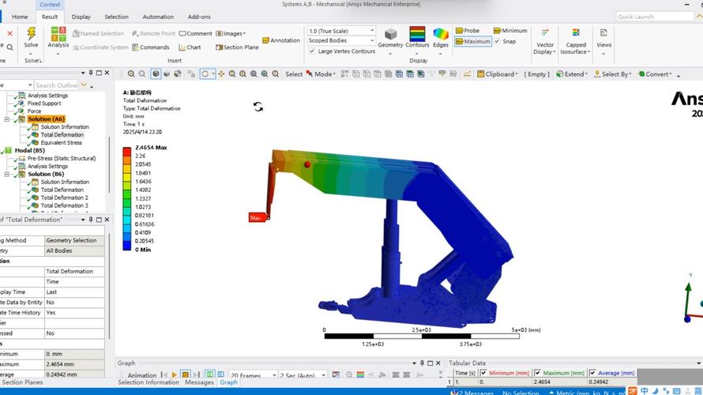The height and width of the screenshot is (395, 703).
Task: Open the Scoped Bodies dropdown
Action: pos(341,40)
